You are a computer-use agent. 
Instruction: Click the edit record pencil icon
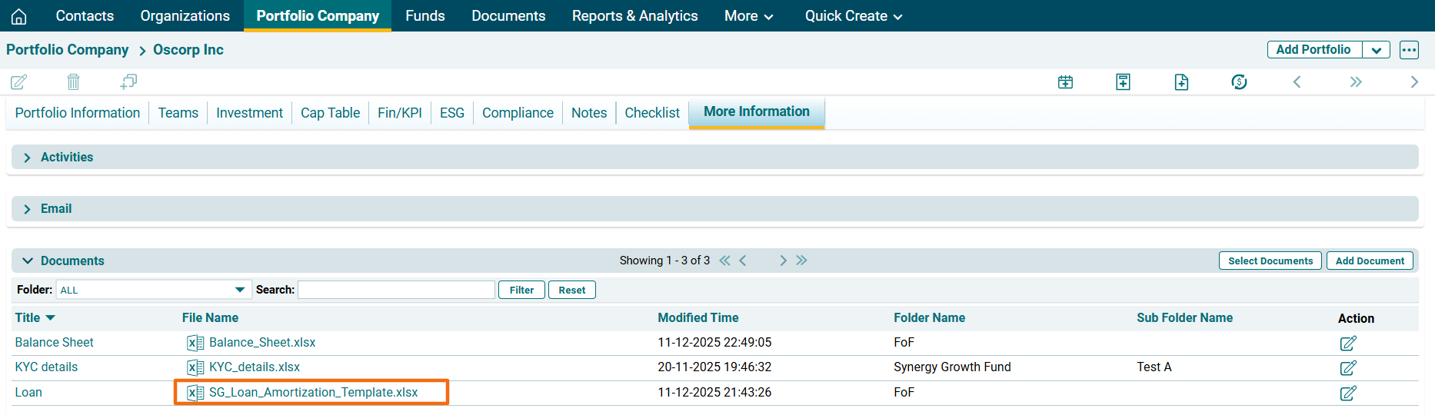(19, 81)
